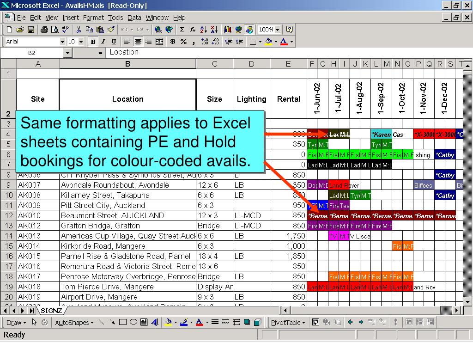
Task: Click the first-sheet tab scroll button
Action: click(x=5, y=310)
